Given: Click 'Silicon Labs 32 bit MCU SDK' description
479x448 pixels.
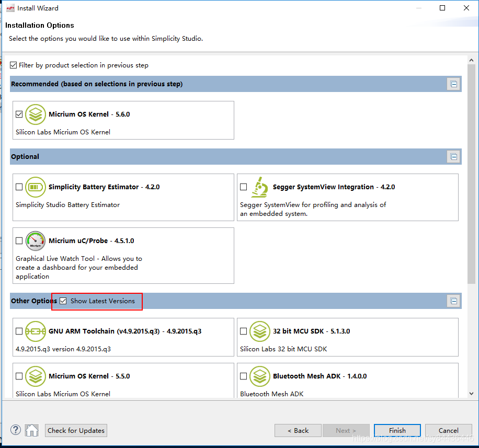Looking at the screenshot, I should point(283,349).
